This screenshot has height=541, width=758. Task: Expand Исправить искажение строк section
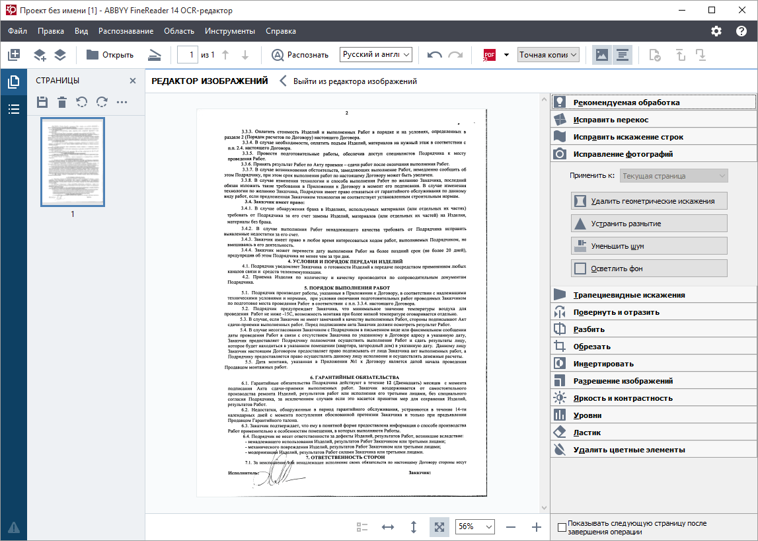point(654,137)
